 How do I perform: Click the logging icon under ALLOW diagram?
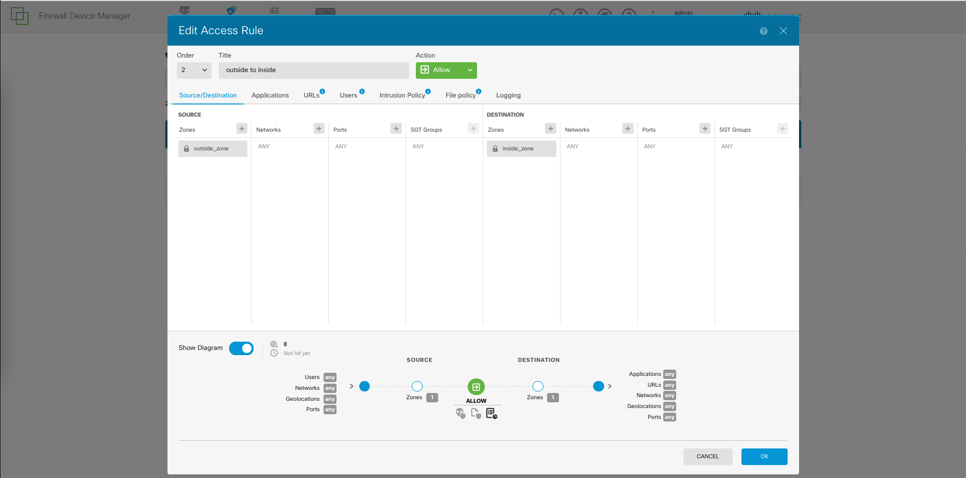(x=491, y=413)
